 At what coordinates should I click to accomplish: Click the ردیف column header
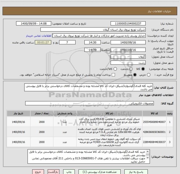point(170,113)
